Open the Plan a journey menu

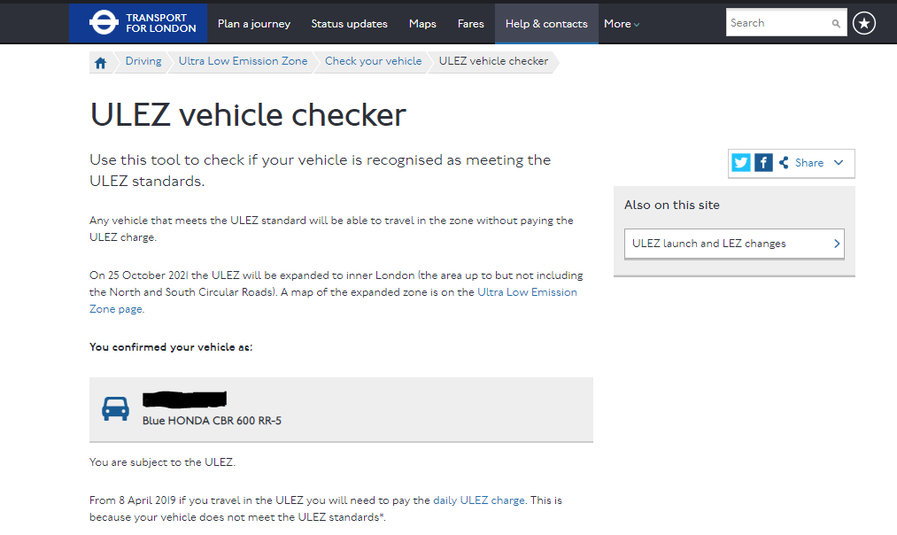click(254, 24)
